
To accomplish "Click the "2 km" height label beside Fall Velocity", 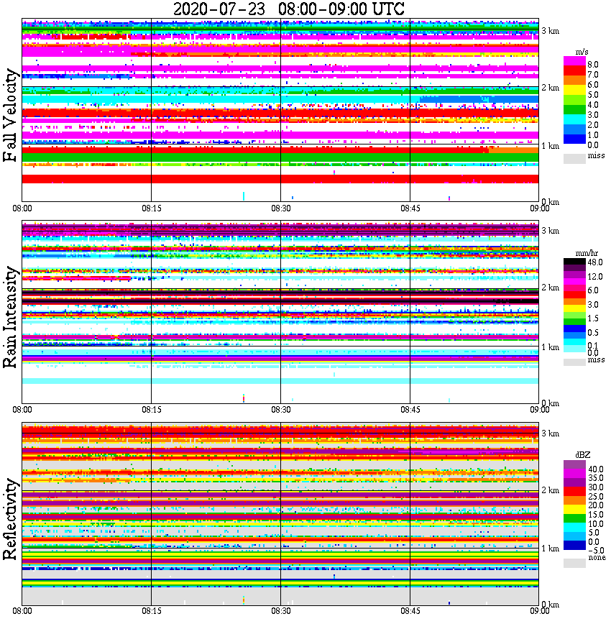I will (551, 88).
